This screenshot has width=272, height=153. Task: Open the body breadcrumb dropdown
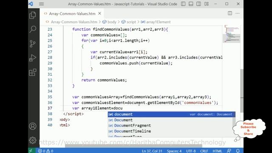[x=112, y=22]
